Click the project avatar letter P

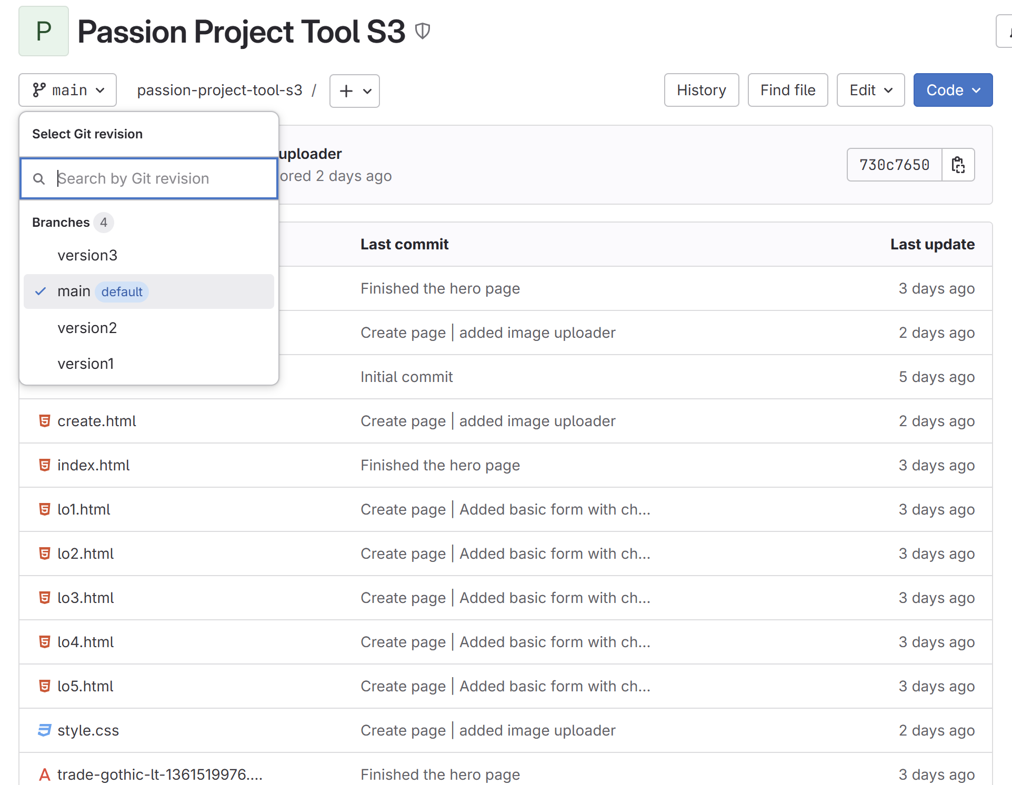coord(44,31)
